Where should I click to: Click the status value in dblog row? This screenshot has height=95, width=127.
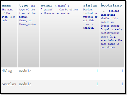[x=97, y=71]
